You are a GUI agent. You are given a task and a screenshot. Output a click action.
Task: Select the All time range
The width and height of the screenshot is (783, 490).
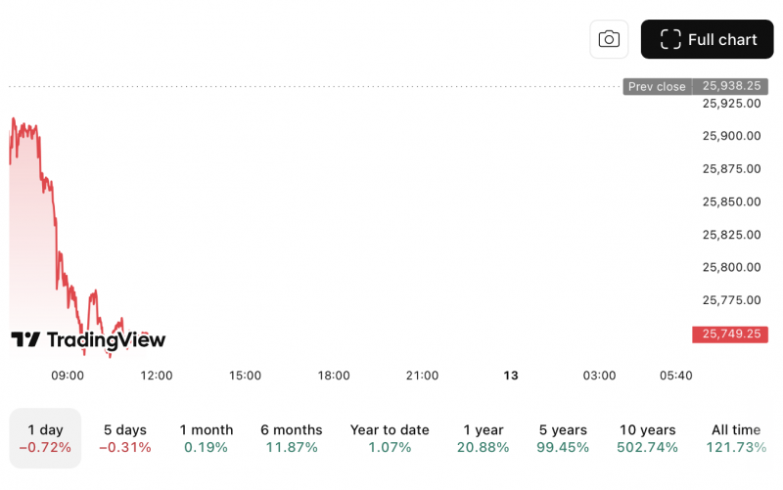(x=735, y=438)
